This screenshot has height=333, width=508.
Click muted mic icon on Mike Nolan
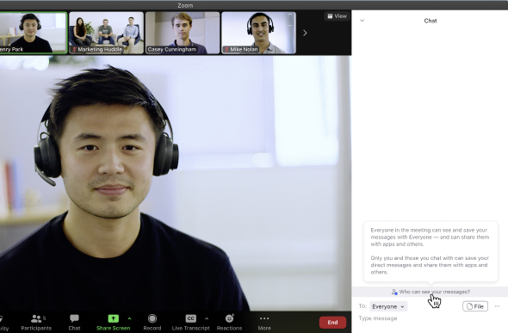pyautogui.click(x=226, y=50)
